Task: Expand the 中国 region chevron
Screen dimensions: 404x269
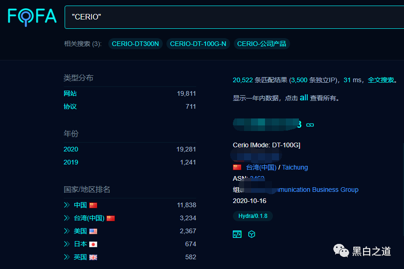Action: pos(67,205)
